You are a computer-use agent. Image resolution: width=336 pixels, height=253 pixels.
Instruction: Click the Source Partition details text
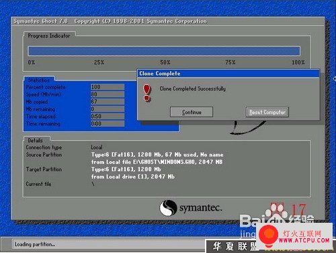157,158
